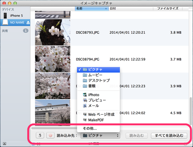
Task: Choose iPhoto in destination menu
Action: coord(99,95)
